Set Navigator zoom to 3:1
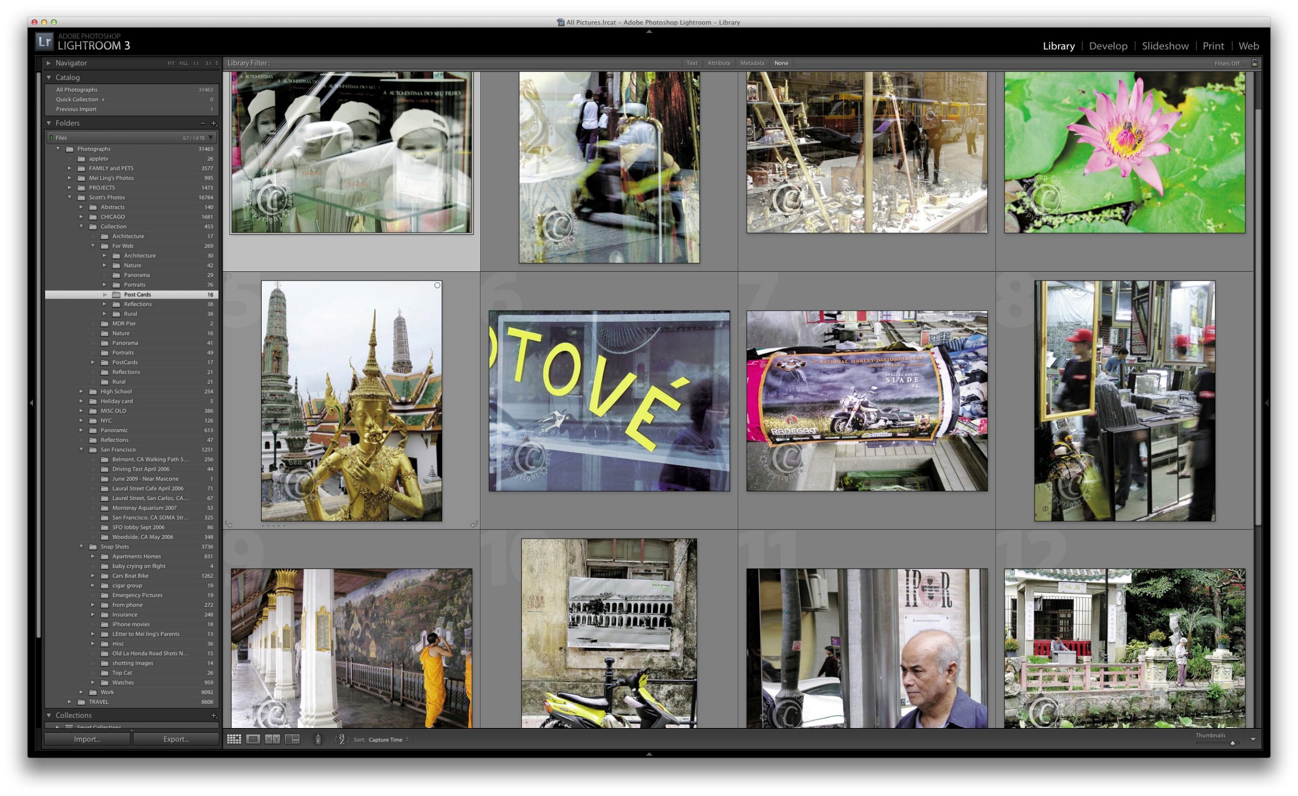 coord(208,63)
